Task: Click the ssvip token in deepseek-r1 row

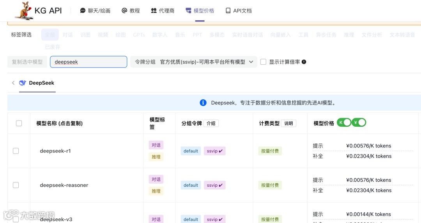Action: coord(214,151)
